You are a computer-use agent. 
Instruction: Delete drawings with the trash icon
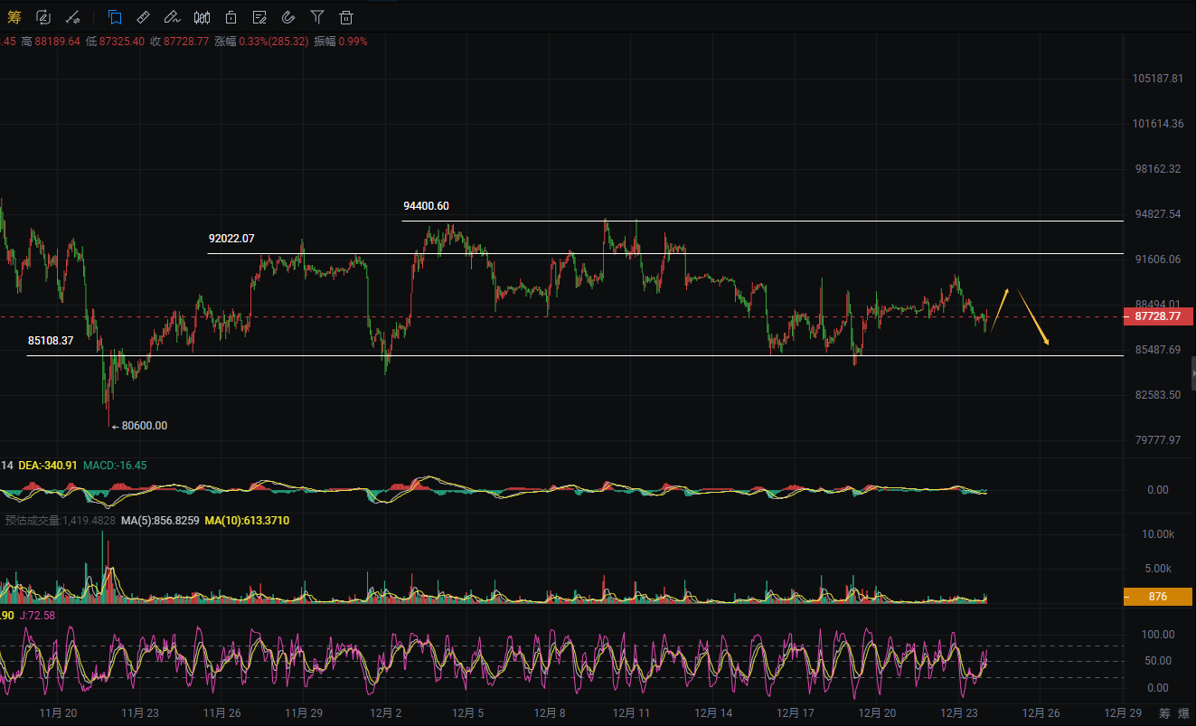tap(346, 16)
